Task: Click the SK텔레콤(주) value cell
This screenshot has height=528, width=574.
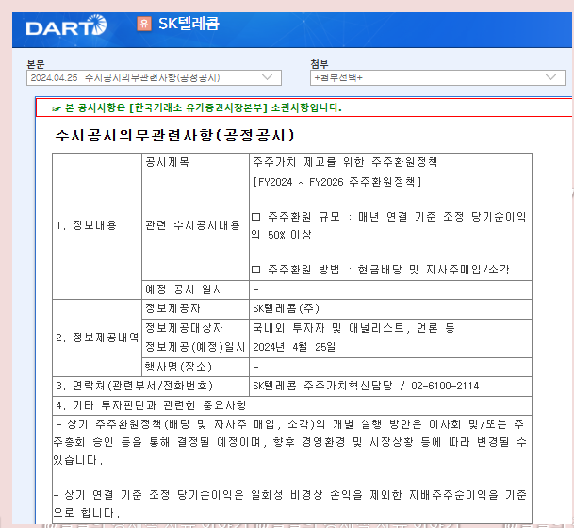Action: point(390,309)
